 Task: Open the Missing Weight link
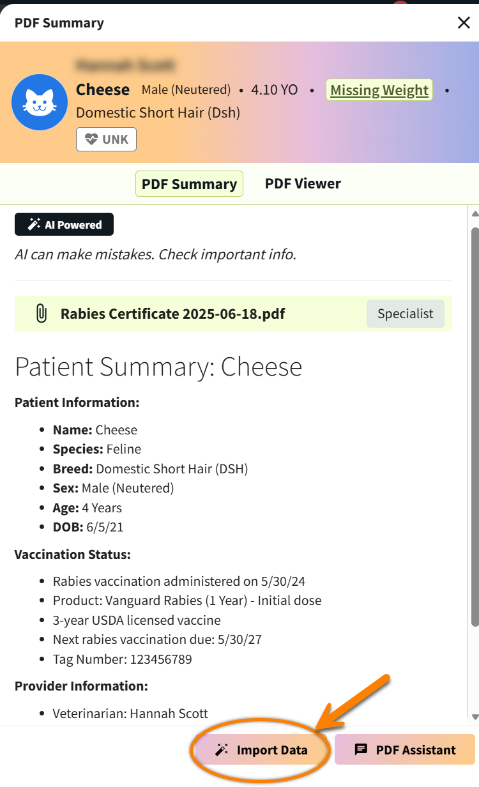click(x=379, y=90)
